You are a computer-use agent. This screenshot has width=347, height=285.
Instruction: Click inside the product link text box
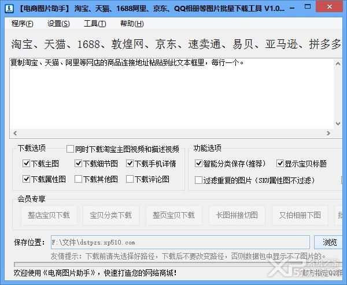pos(172,94)
